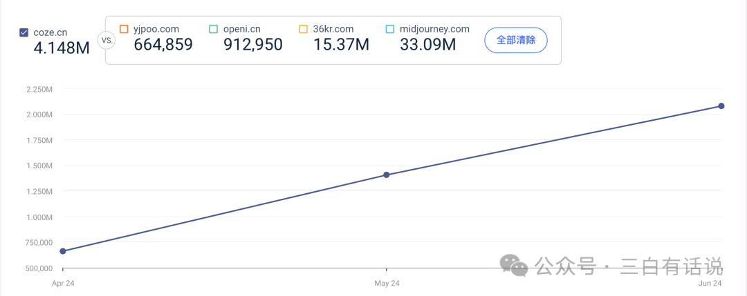Click the coze.cn site label
747x296 pixels.
[50, 33]
